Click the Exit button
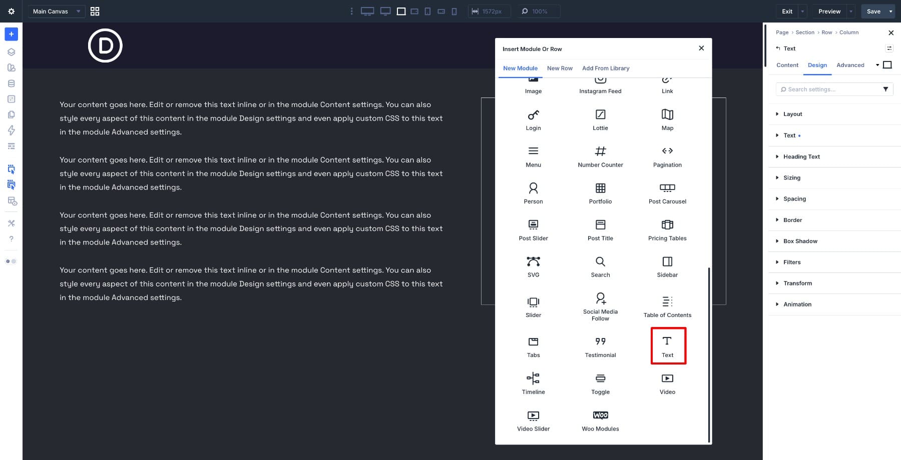901x460 pixels. click(787, 11)
